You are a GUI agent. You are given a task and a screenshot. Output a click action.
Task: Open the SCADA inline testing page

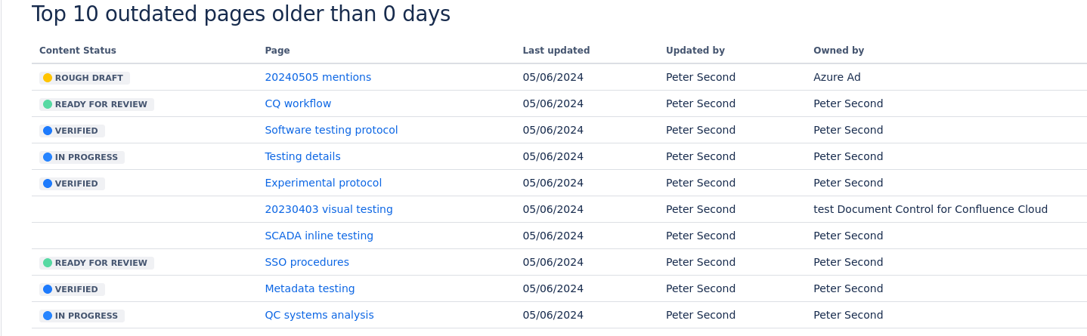tap(319, 236)
